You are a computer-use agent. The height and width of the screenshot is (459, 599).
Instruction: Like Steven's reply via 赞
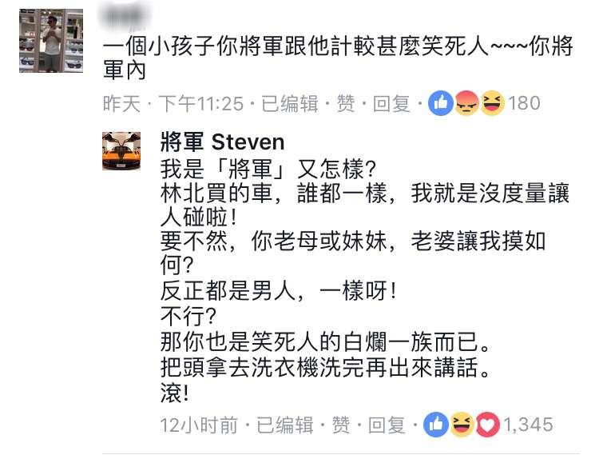(x=341, y=425)
